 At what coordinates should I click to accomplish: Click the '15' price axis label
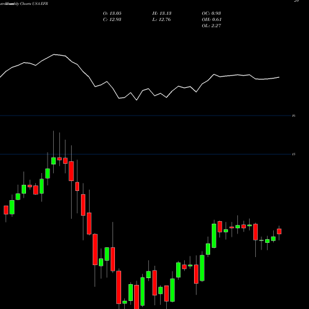click(294, 154)
